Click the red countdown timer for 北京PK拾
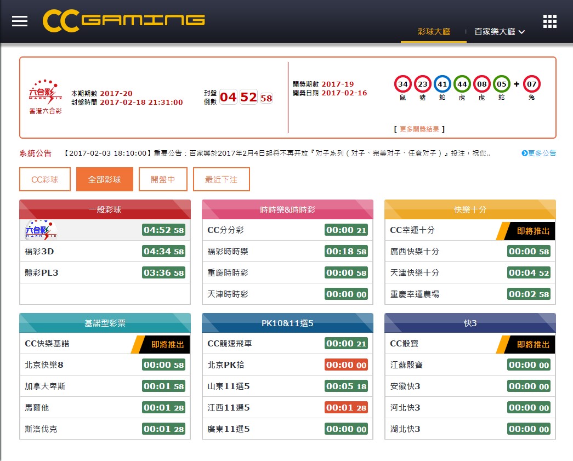Viewport: 573px width, 461px height. pos(346,365)
